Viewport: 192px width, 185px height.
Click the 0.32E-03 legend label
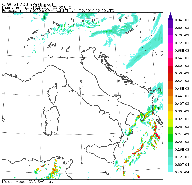point(182,119)
